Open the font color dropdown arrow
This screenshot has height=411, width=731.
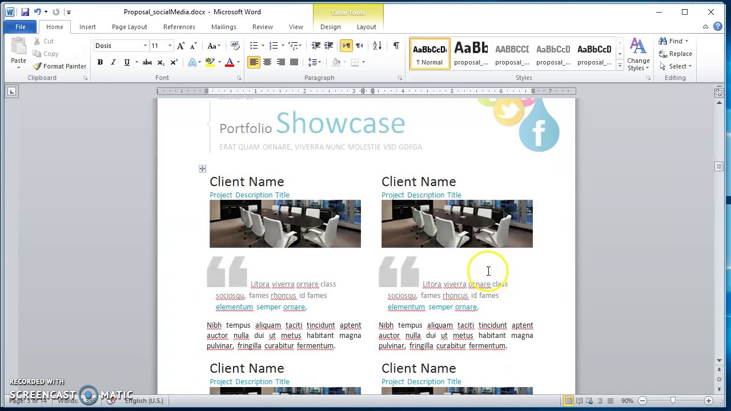(238, 62)
